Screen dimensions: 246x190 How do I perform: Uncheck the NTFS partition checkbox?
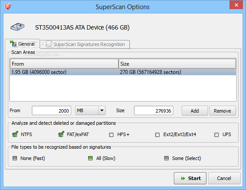click(x=15, y=134)
